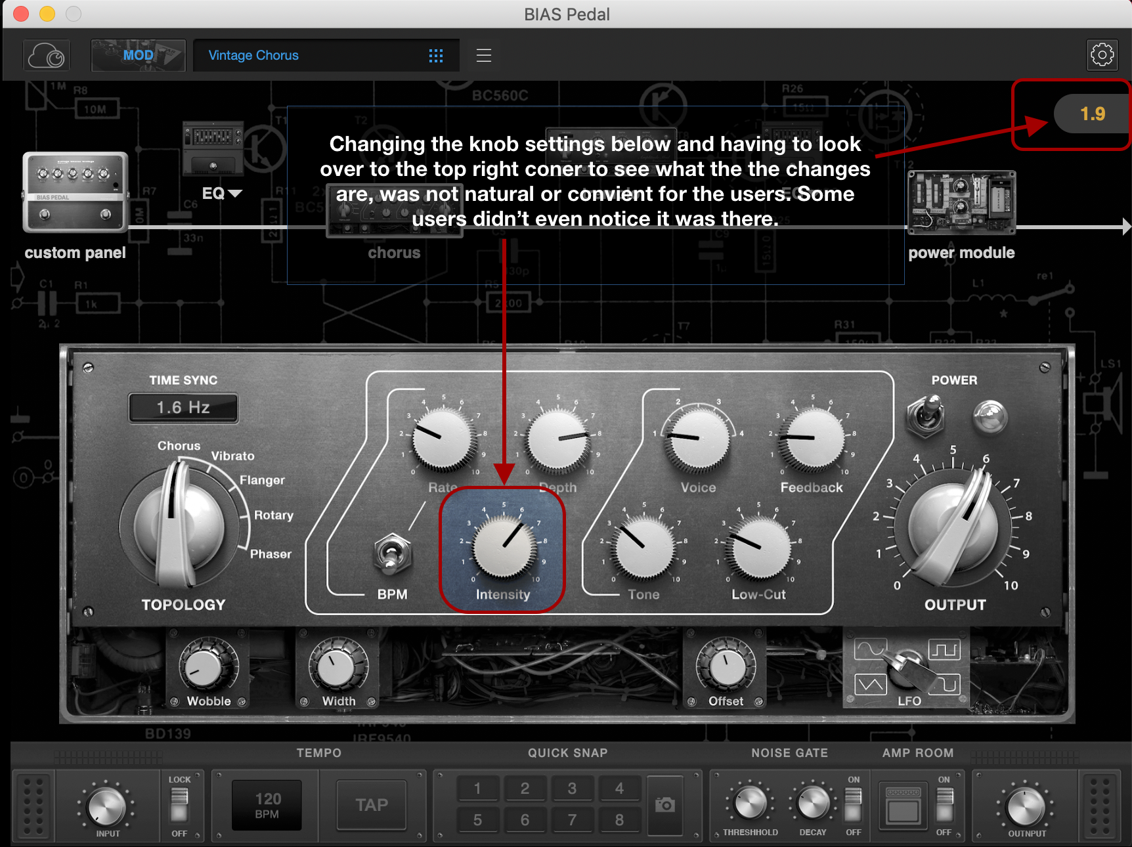Open the ToneCloud cloud icon
Screen dimensions: 1132x847
coord(46,56)
